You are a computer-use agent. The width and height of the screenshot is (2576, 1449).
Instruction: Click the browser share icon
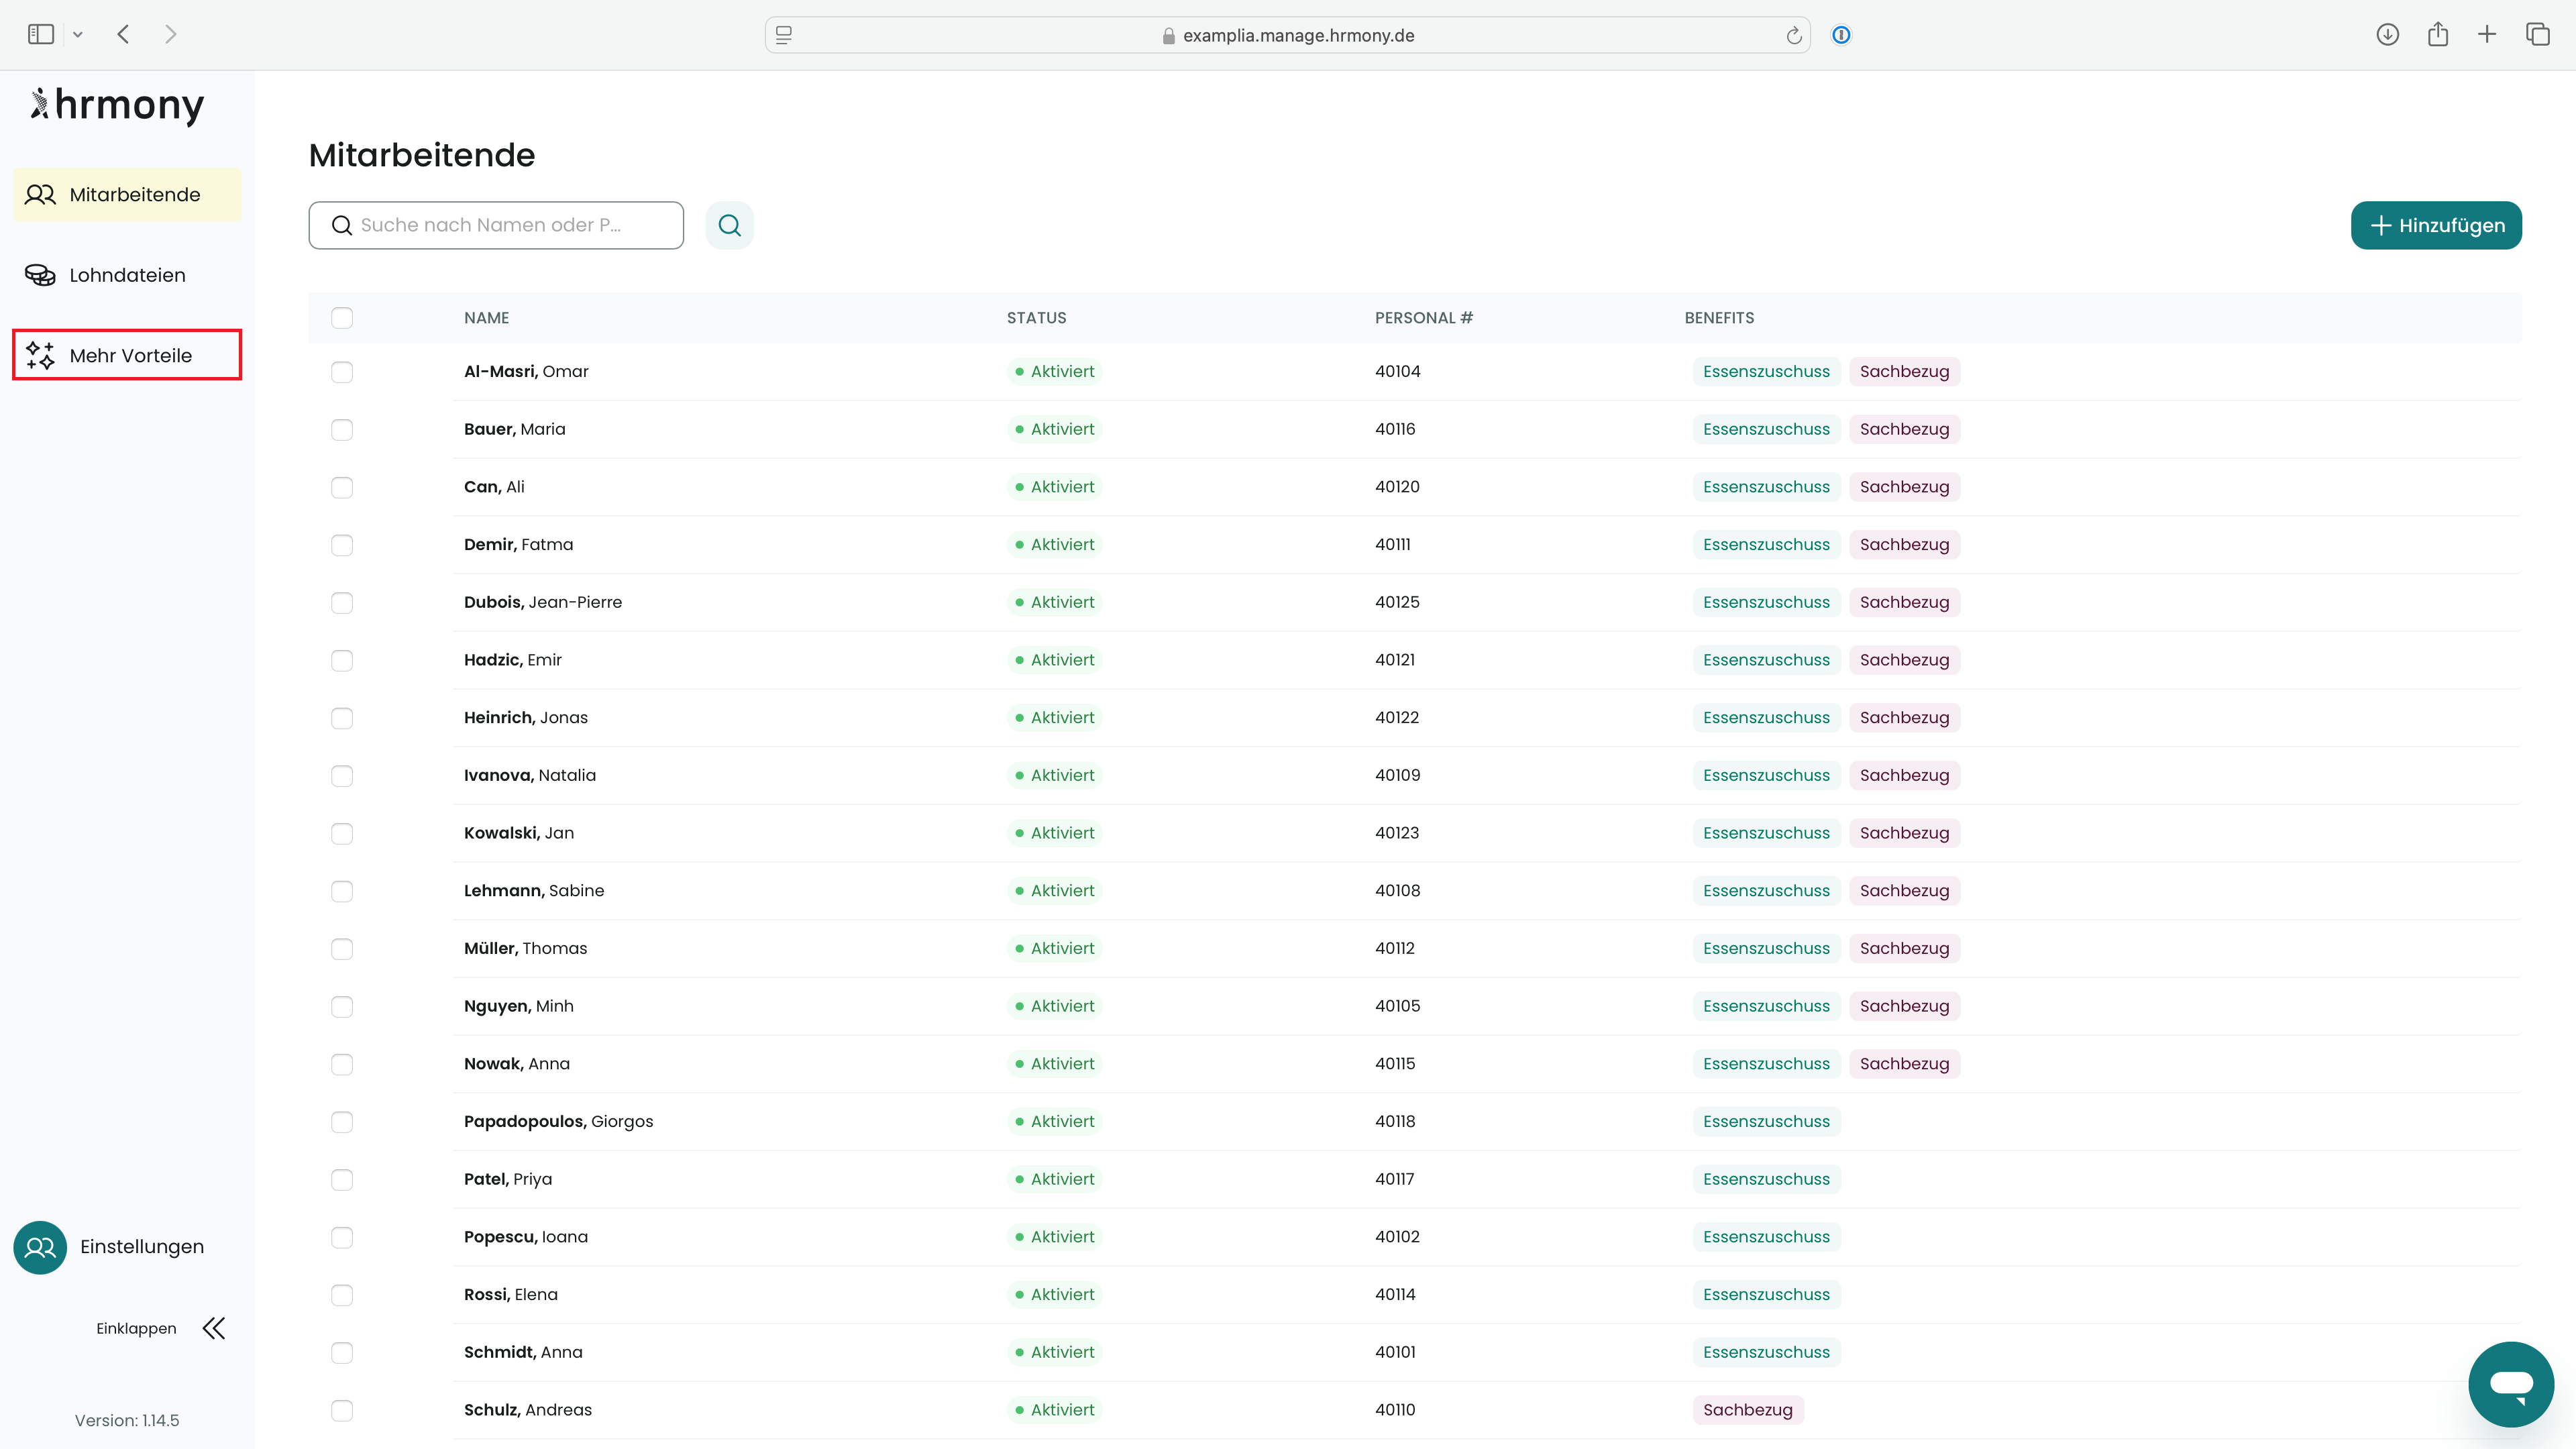2437,35
